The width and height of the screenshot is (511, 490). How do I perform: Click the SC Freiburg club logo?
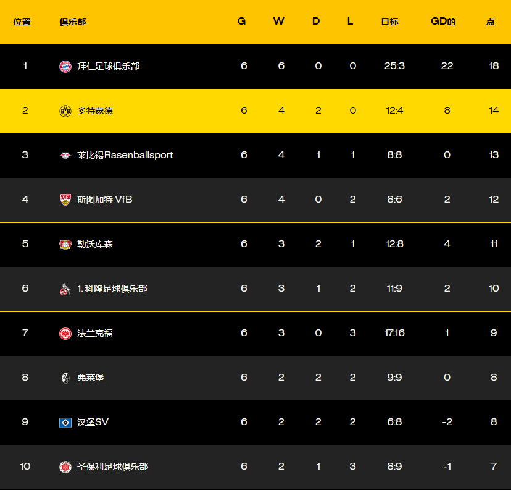point(65,378)
